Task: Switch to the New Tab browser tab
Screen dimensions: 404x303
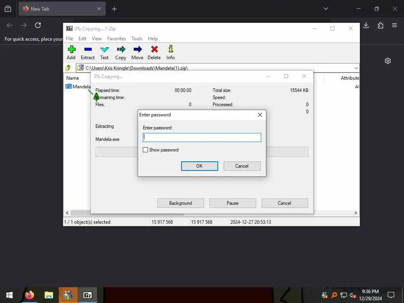Action: coord(62,9)
